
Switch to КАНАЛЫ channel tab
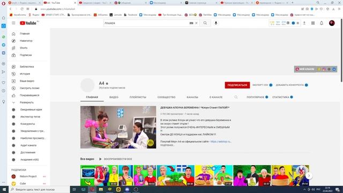(x=192, y=97)
